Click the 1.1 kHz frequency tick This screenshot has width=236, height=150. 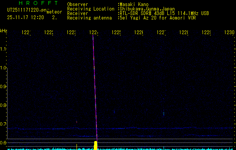[x=4, y=49]
